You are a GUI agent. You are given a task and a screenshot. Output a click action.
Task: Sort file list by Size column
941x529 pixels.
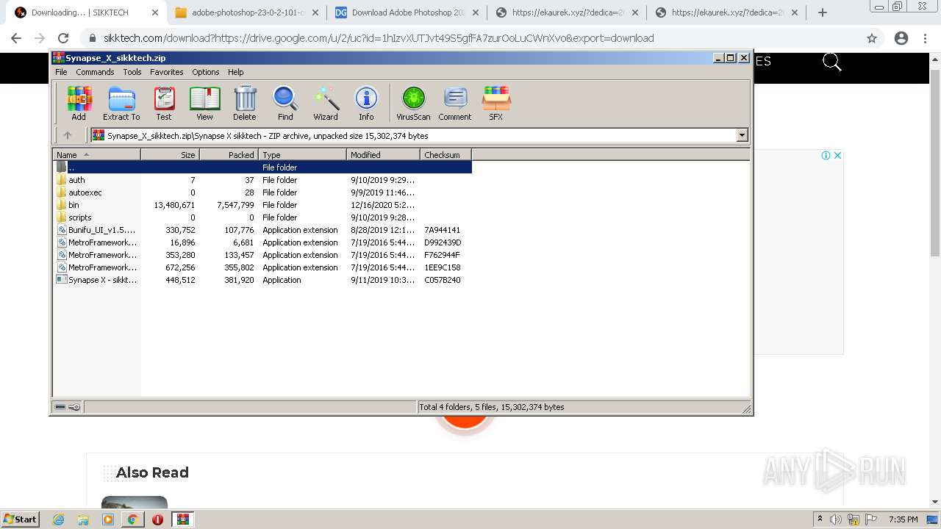(170, 154)
